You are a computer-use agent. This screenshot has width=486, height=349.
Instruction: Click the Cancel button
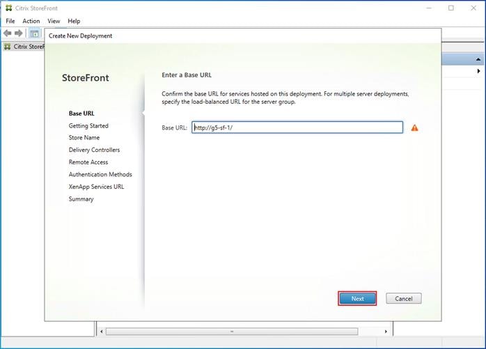coord(404,298)
